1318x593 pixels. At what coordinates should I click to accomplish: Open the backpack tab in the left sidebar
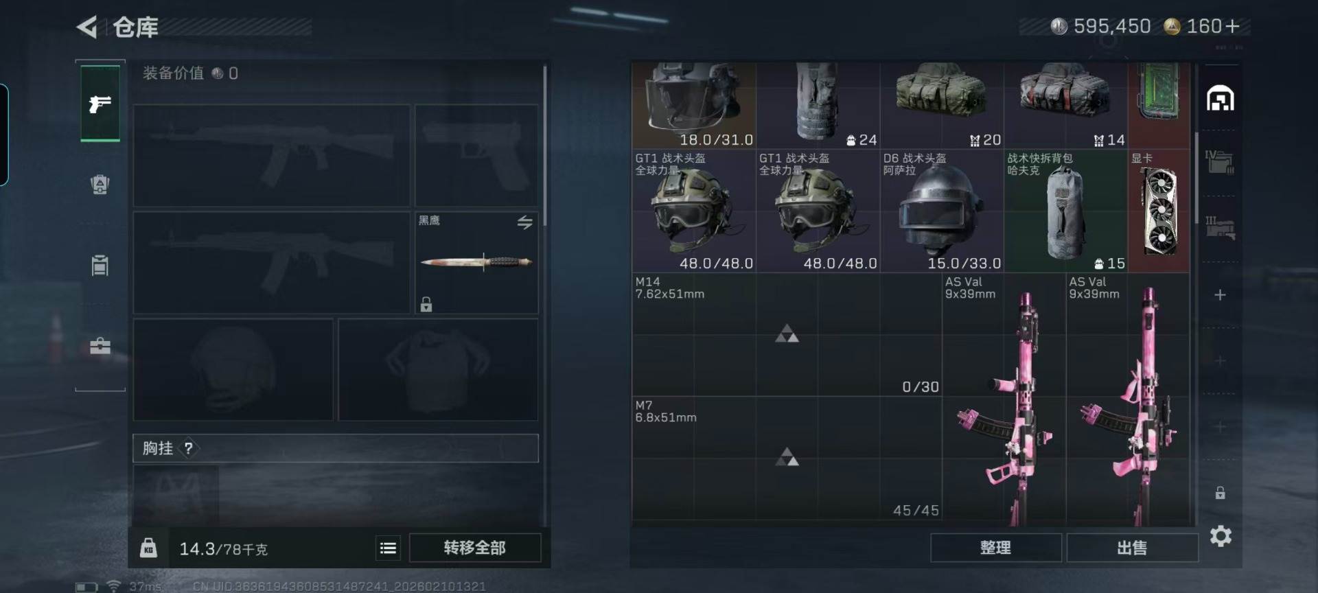tap(100, 265)
